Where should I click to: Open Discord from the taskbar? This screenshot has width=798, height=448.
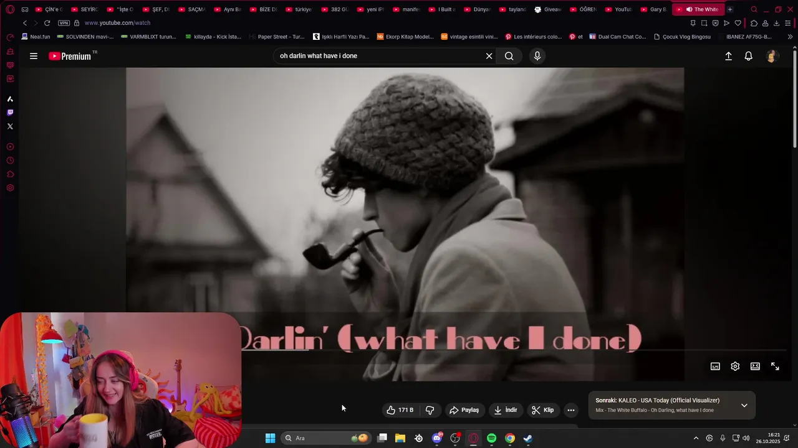[437, 438]
